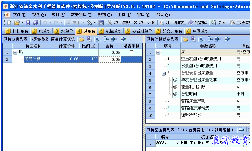The image size is (252, 151).
Task: Open dropdown arrow beside linked-nodes icon
Action: tap(95, 23)
